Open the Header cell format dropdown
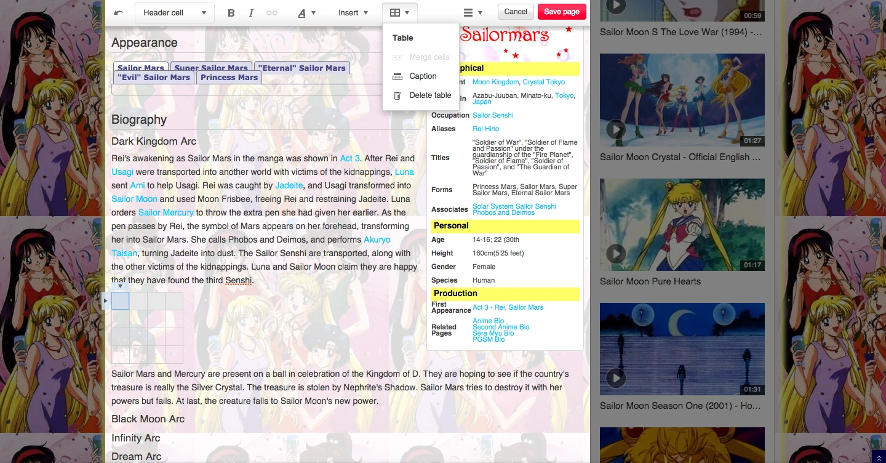 click(175, 13)
